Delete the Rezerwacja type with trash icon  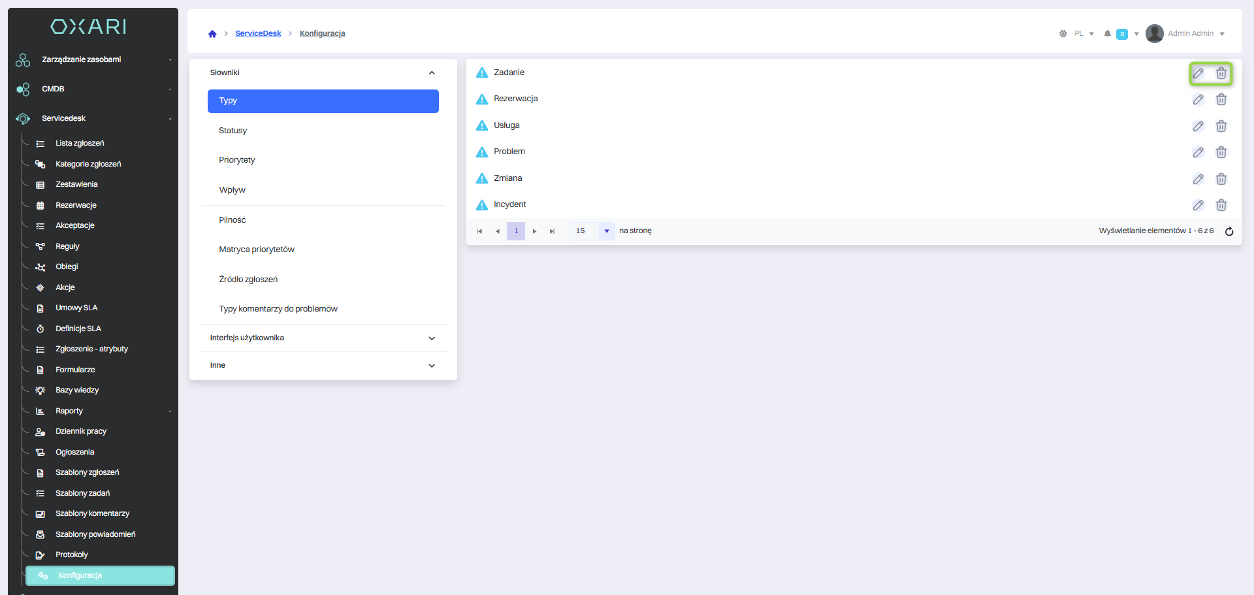(1221, 99)
